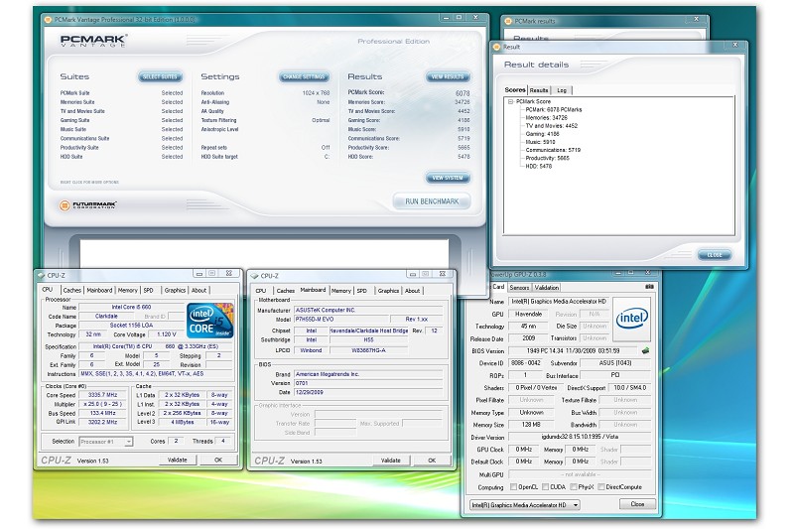Click the Core Speed field '3335.7 MHz'

click(102, 395)
